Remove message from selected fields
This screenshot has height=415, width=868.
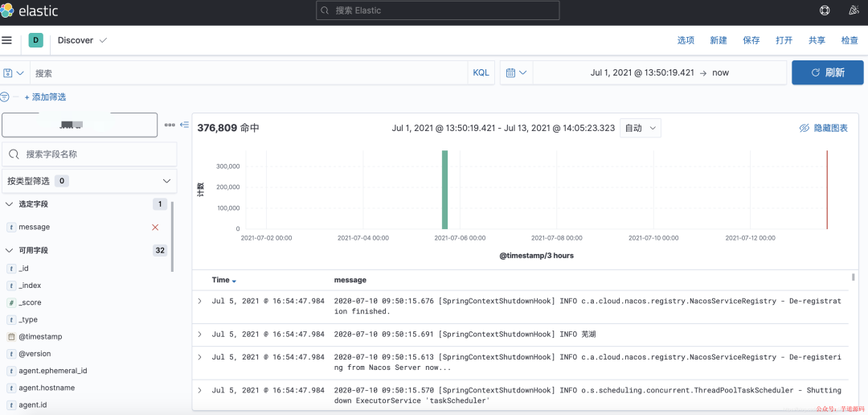pos(155,227)
